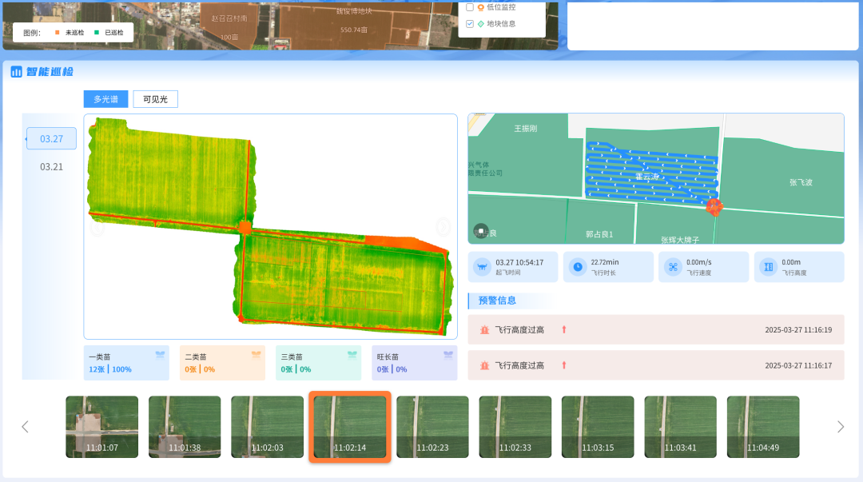Click the 智能巡检 bar chart icon
This screenshot has width=863, height=482.
point(16,72)
